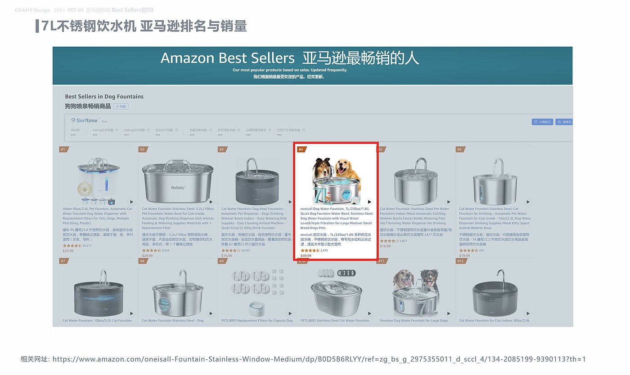Screen dimensions: 630x375
Task: Select the #6 cat fountain product image
Action: [494, 181]
